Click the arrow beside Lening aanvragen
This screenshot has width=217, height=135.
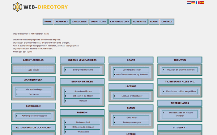114,122
